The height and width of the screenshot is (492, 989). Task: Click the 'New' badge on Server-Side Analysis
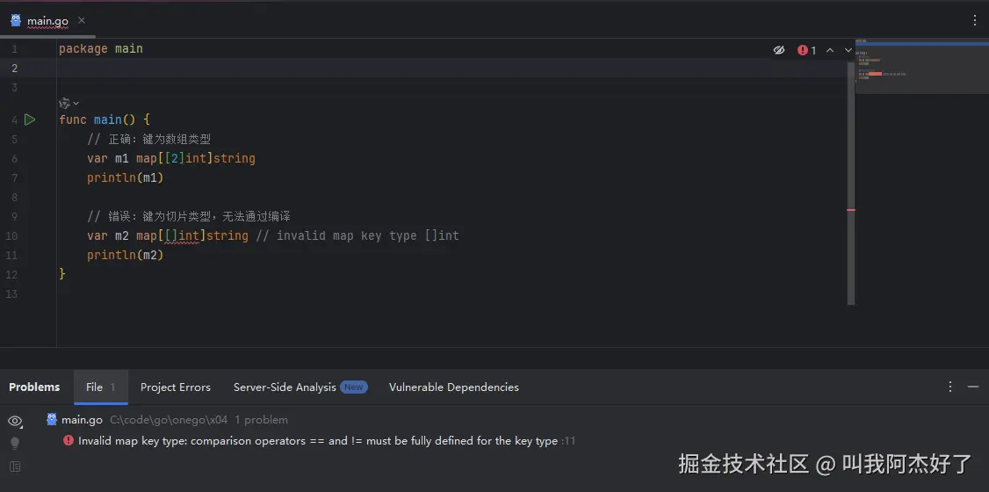point(354,387)
